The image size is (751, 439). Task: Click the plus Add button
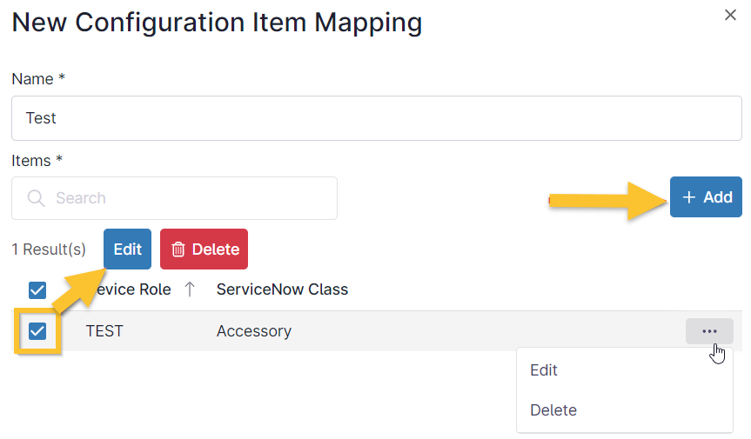pos(706,197)
